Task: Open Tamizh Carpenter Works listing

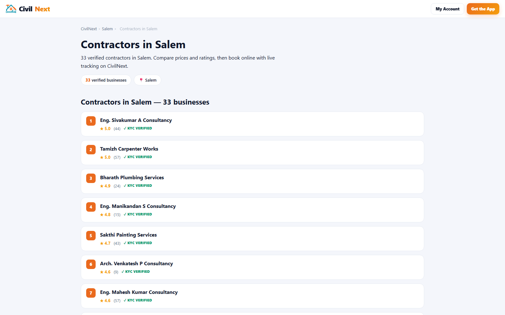Action: click(252, 153)
